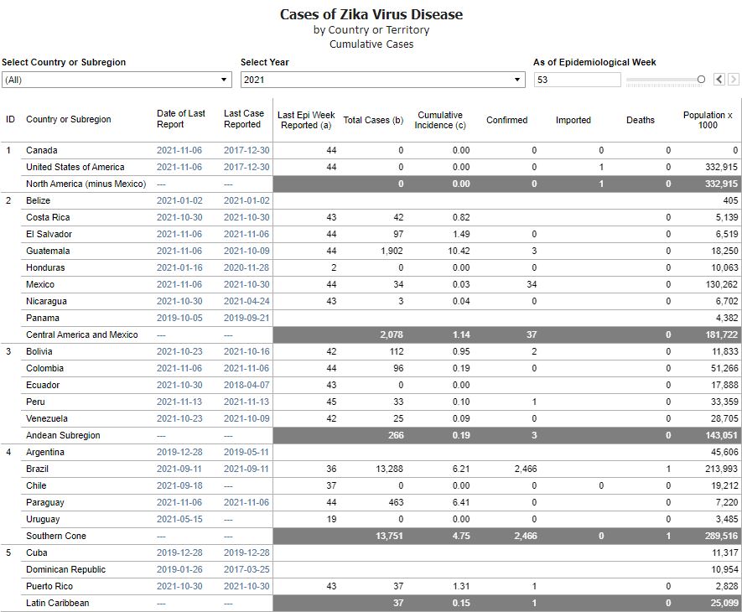Click the Andean Subregion subtotal row label
The image size is (742, 612).
(x=63, y=435)
